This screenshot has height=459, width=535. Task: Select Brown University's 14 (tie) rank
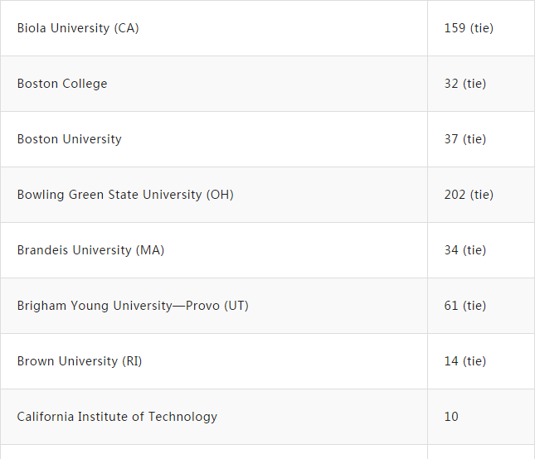465,361
